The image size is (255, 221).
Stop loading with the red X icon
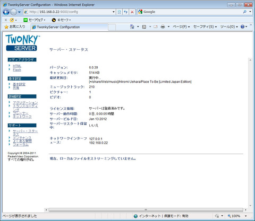pyautogui.click(x=132, y=12)
